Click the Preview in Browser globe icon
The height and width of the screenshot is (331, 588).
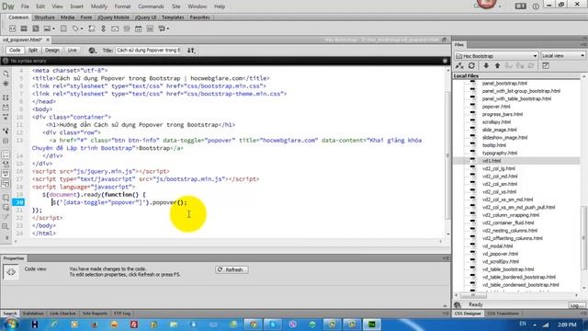pyautogui.click(x=92, y=51)
